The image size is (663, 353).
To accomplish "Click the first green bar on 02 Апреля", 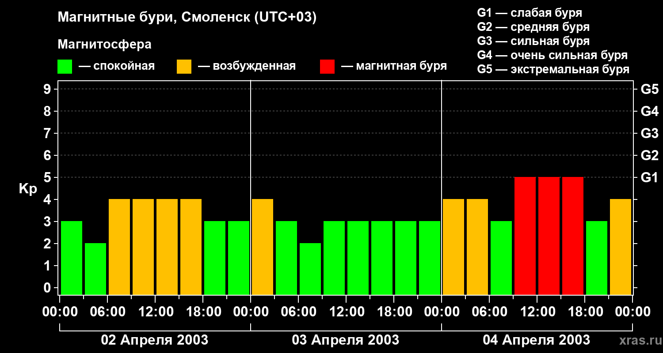I will coord(72,258).
